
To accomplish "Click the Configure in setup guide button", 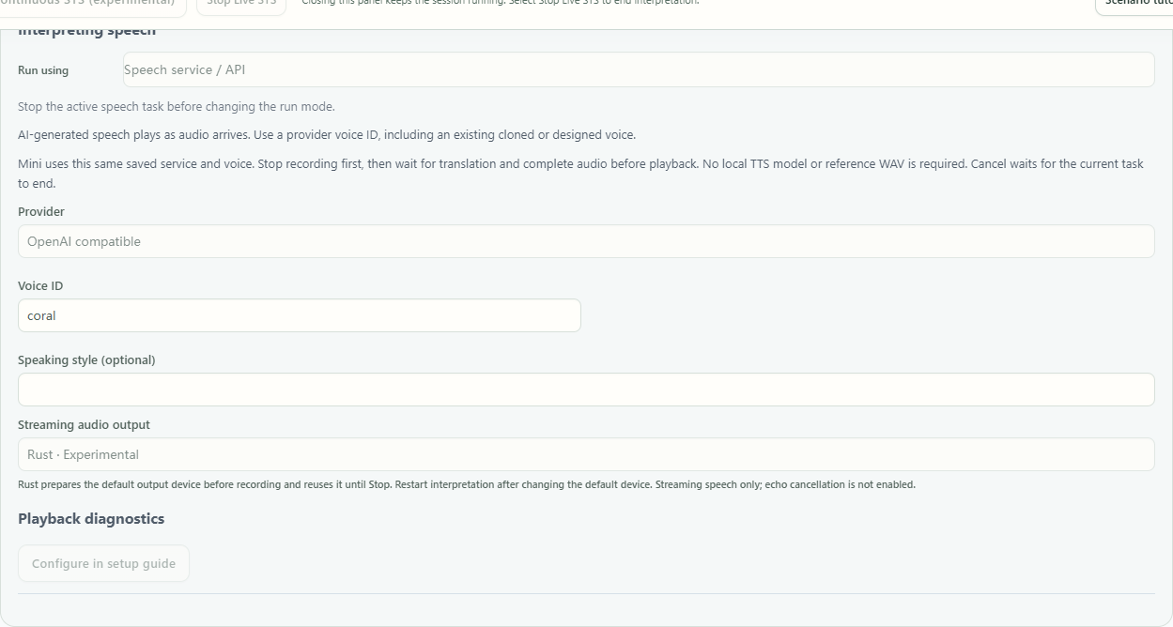I will [x=103, y=563].
